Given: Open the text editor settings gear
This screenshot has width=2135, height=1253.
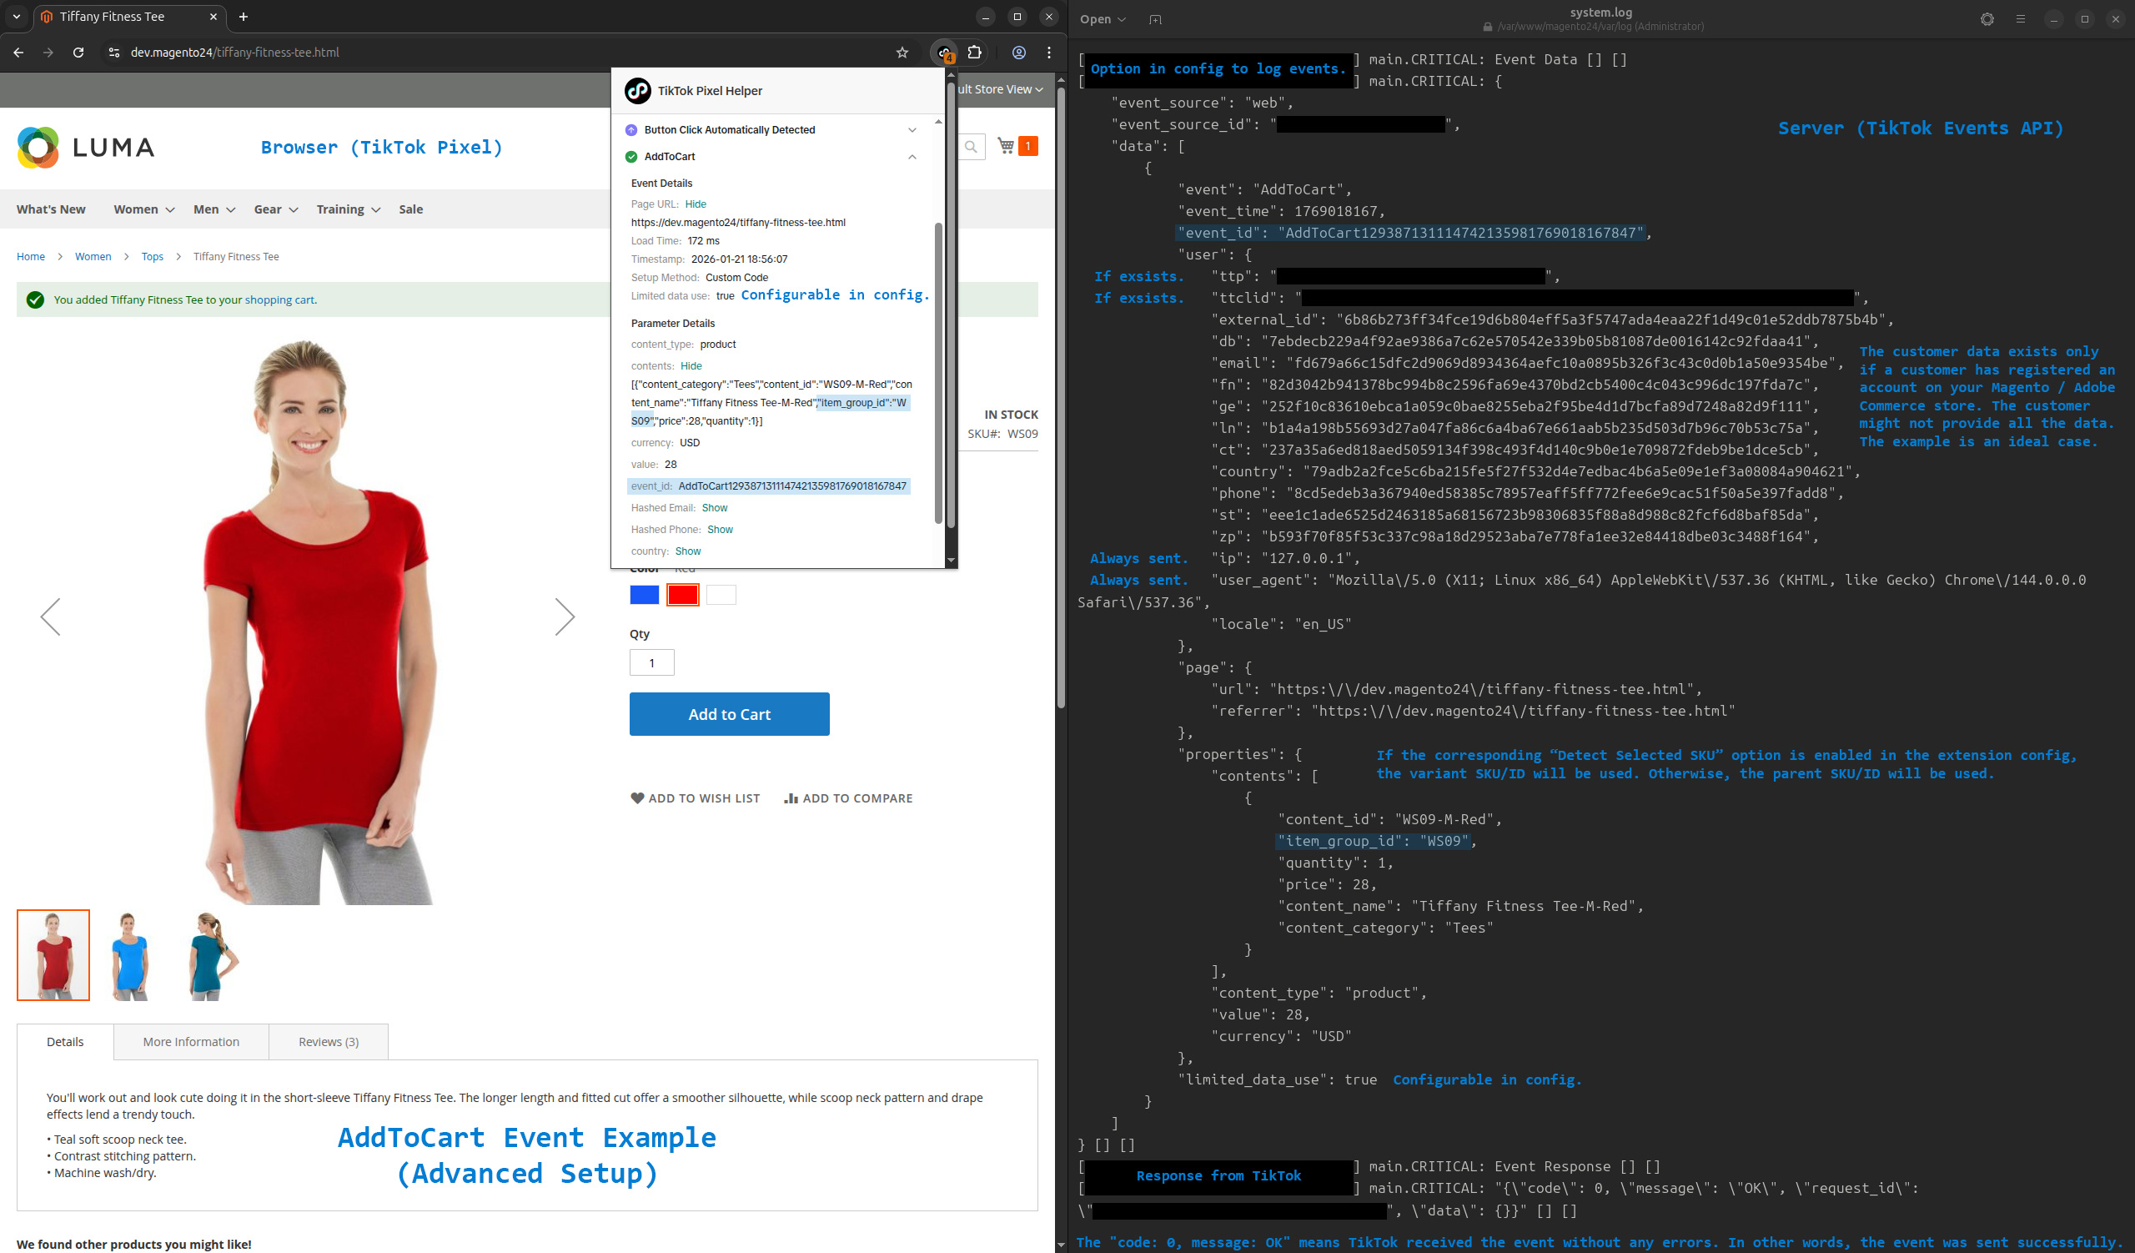Looking at the screenshot, I should click(x=1987, y=18).
